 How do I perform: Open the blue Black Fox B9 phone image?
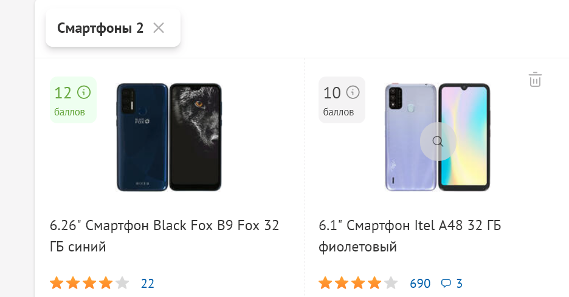coord(169,137)
